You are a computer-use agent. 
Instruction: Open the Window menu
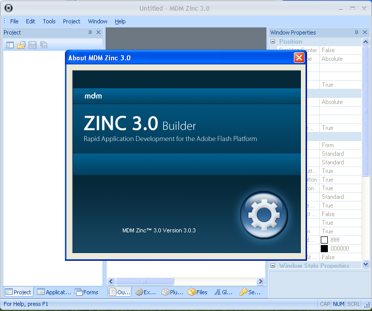[97, 21]
